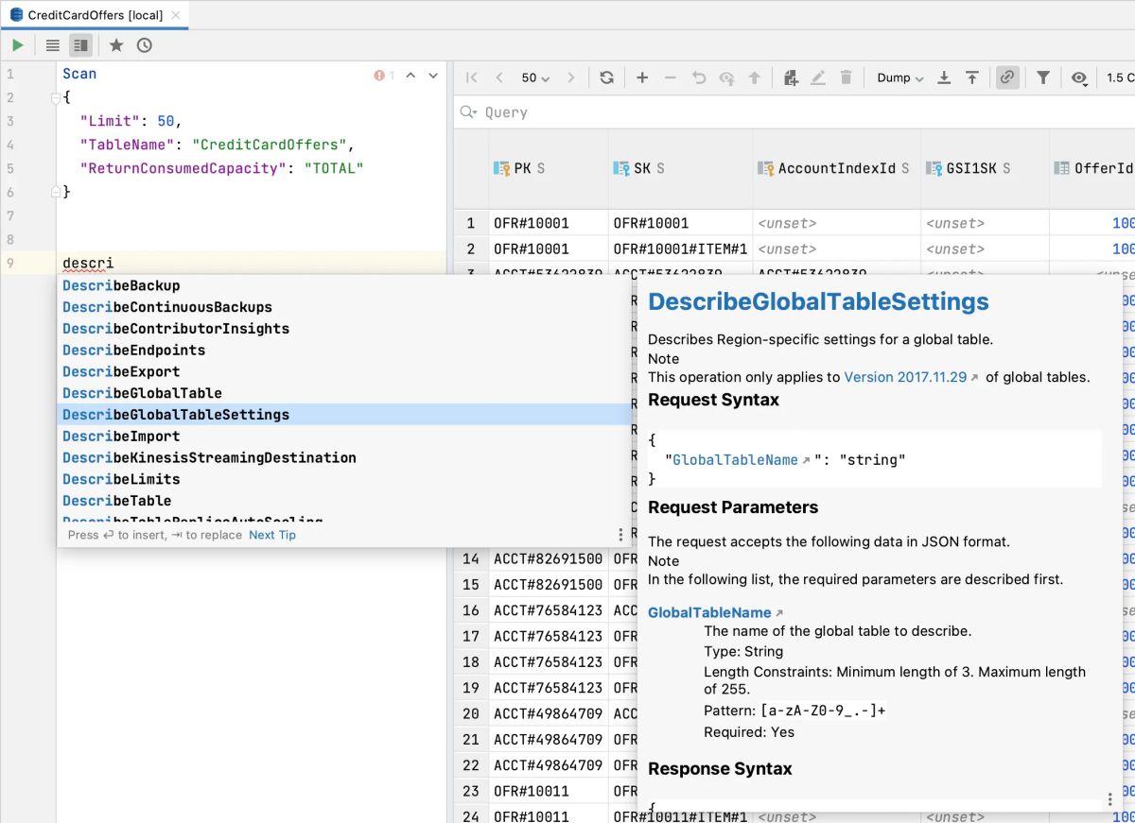Open the Dump format dropdown
Image resolution: width=1135 pixels, height=823 pixels.
pyautogui.click(x=899, y=78)
